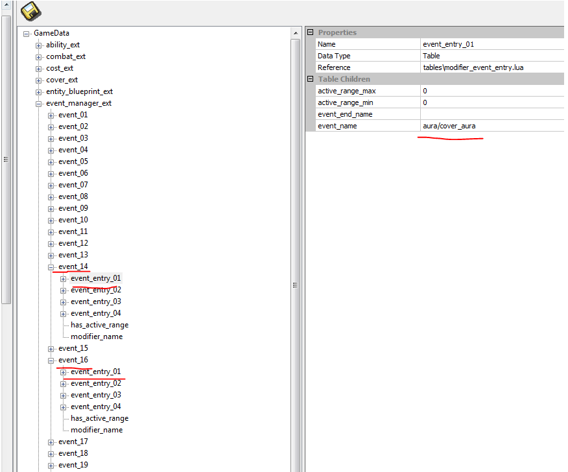The width and height of the screenshot is (568, 472).
Task: Expand the event_01 node
Action: click(51, 115)
